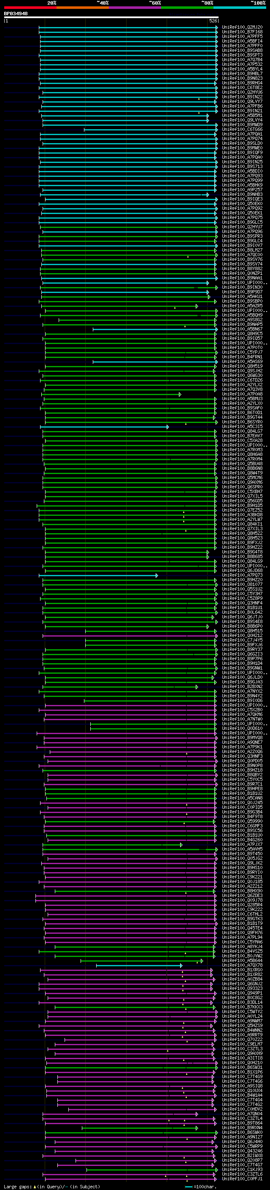Image resolution: width=270 pixels, height=1190 pixels.
Task: Select hit label UniRef100_Q5HZS9
Action: click(x=242, y=1025)
